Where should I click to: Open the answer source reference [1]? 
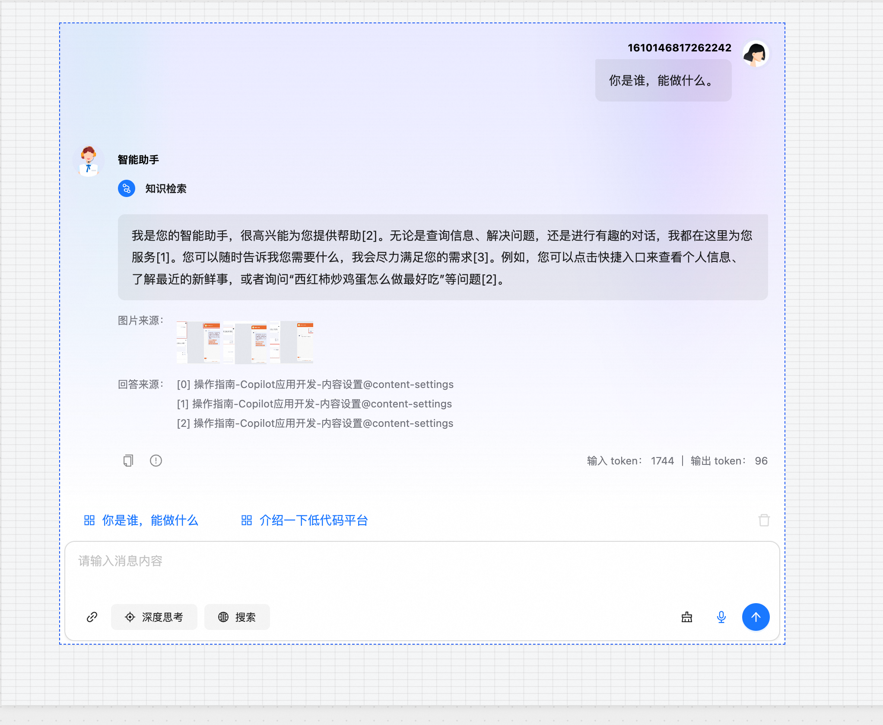click(x=314, y=404)
